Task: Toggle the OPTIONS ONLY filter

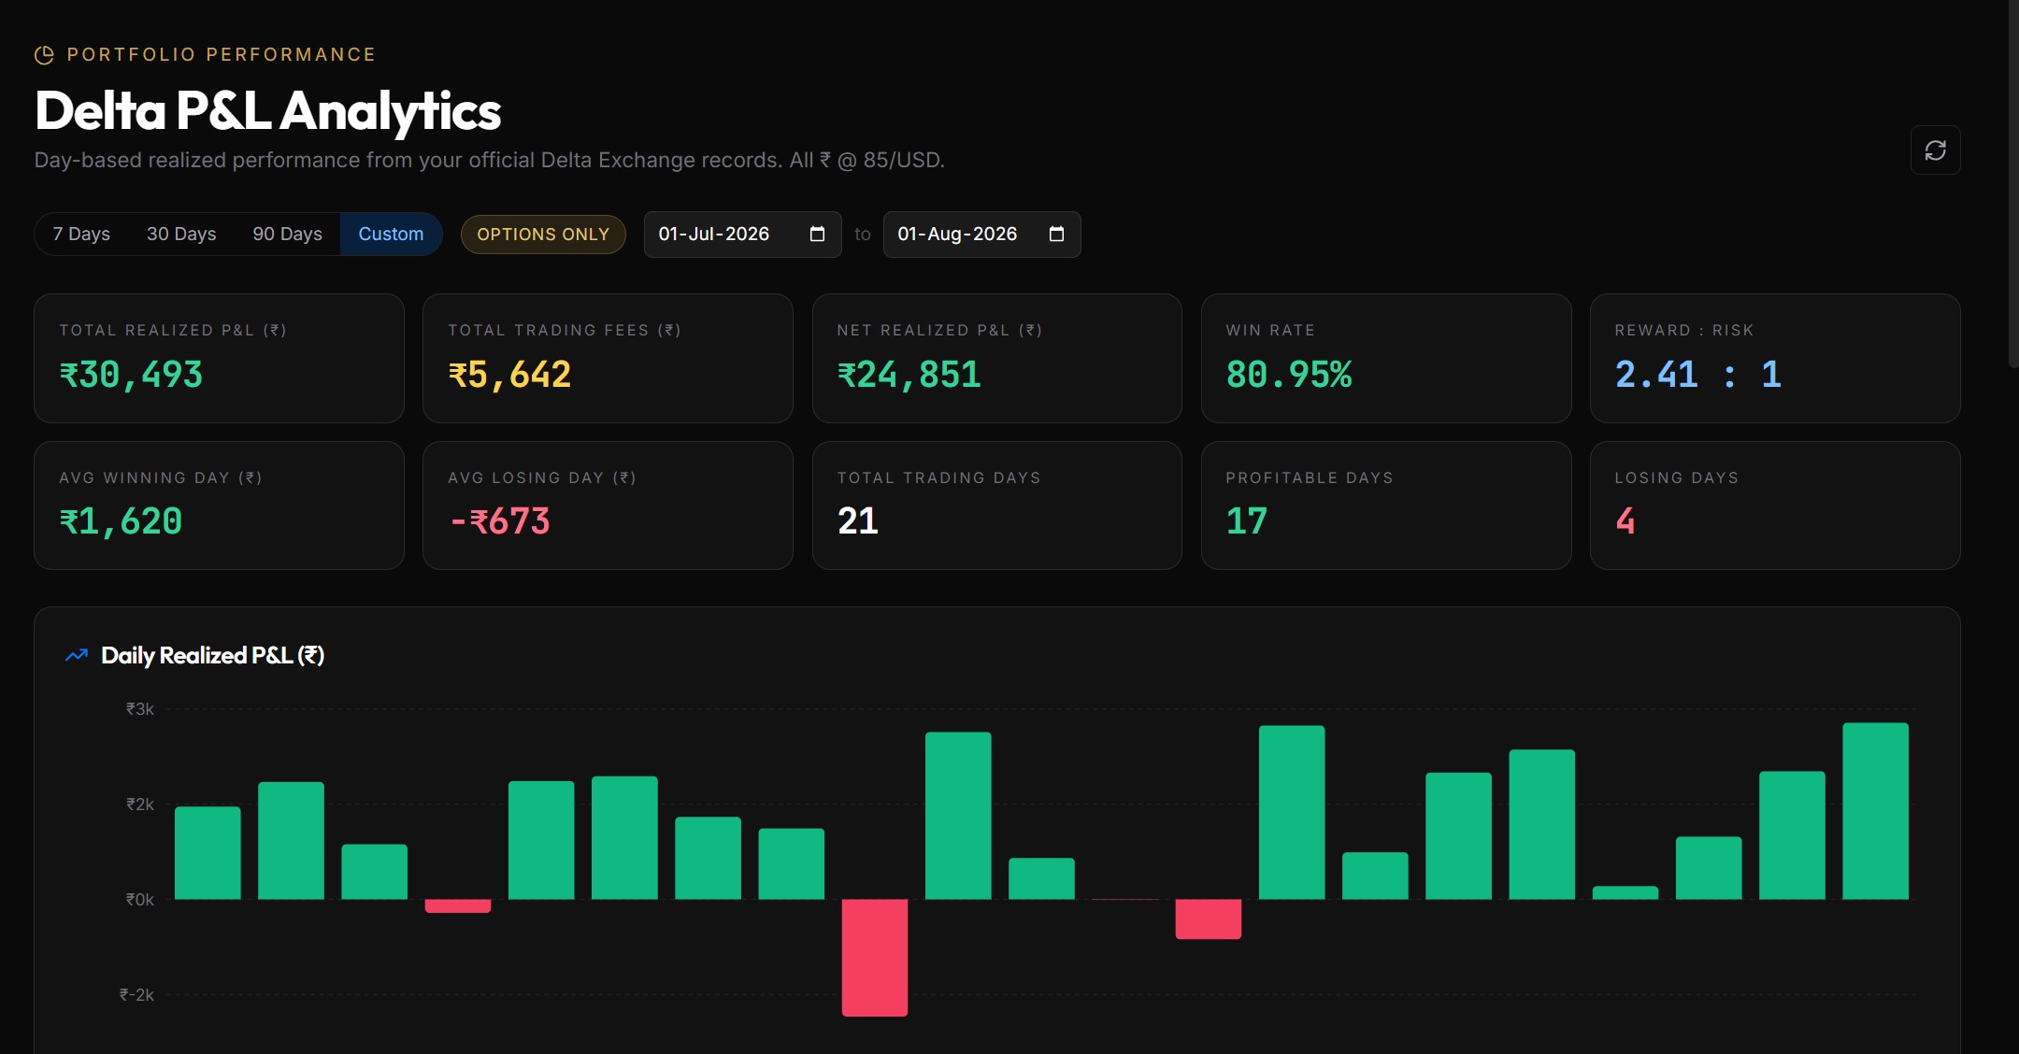Action: [x=543, y=234]
